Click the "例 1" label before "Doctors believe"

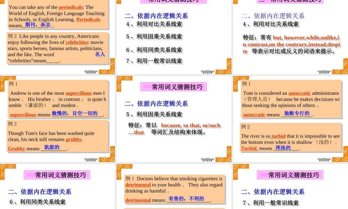(129, 179)
